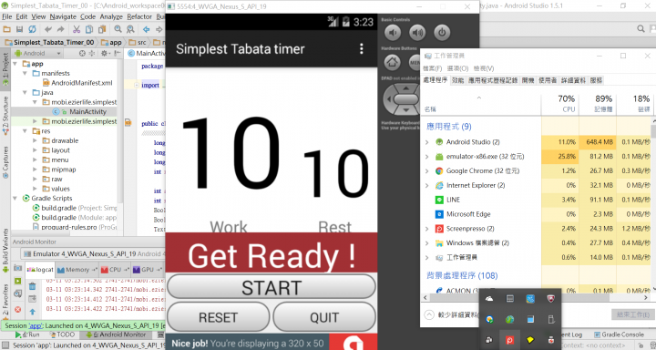Tap QUIT button in timer app
The image size is (656, 350).
click(x=324, y=317)
